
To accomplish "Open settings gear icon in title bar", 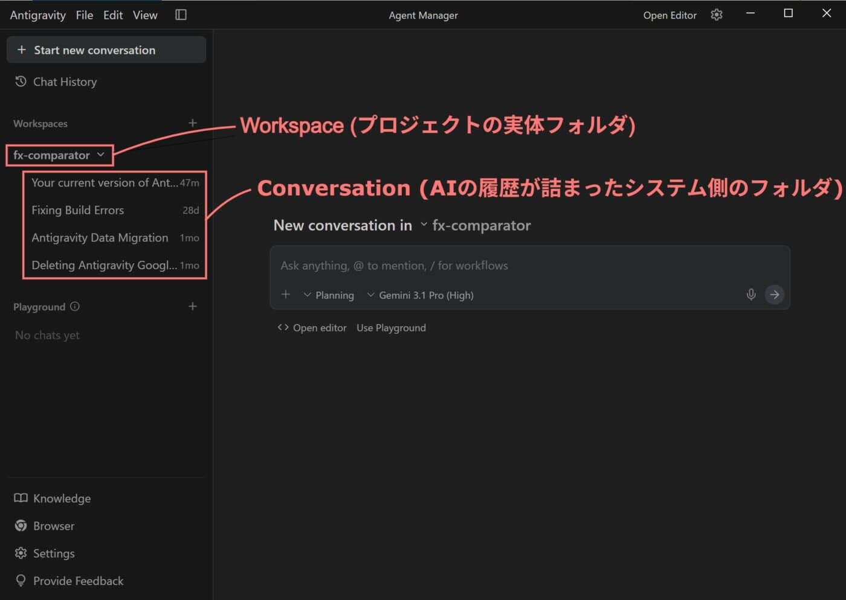I will (x=717, y=15).
